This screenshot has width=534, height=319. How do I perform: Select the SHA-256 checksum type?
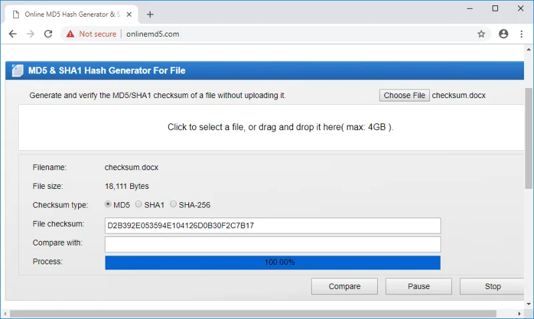point(174,204)
